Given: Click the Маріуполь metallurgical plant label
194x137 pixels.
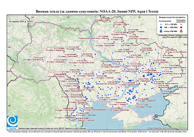Looking at the screenshot, I should pos(173,87).
